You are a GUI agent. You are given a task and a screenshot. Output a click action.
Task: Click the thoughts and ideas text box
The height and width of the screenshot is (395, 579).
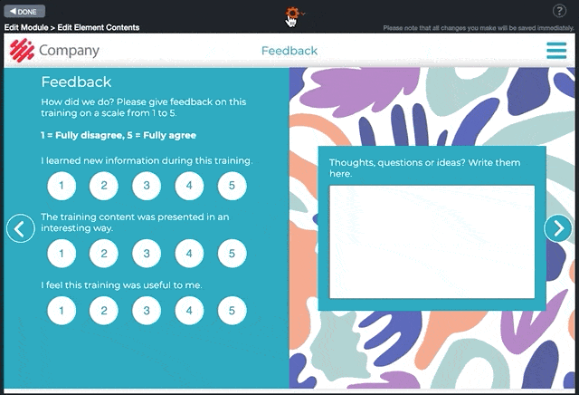[x=432, y=242]
